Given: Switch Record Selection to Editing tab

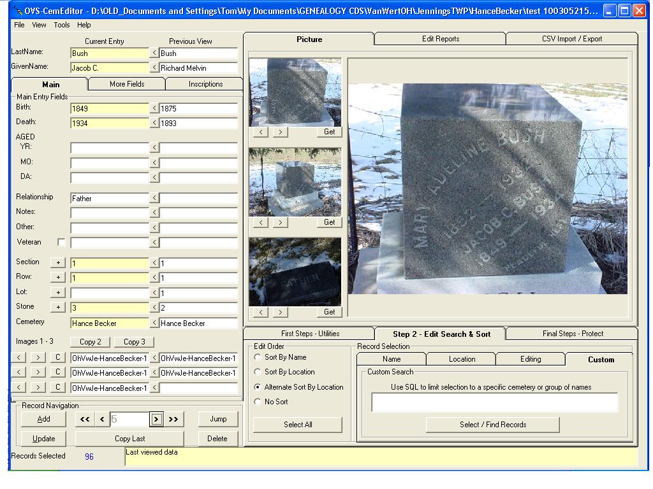Looking at the screenshot, I should (531, 359).
